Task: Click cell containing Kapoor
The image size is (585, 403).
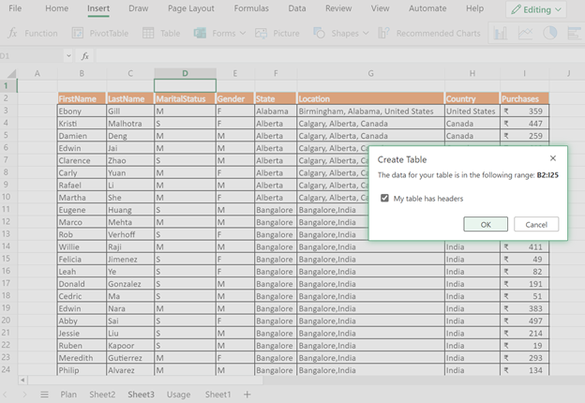Action: click(130, 345)
